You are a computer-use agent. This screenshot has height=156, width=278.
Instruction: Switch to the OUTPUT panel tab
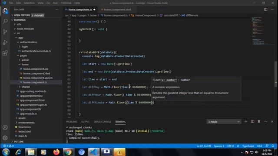[85, 122]
